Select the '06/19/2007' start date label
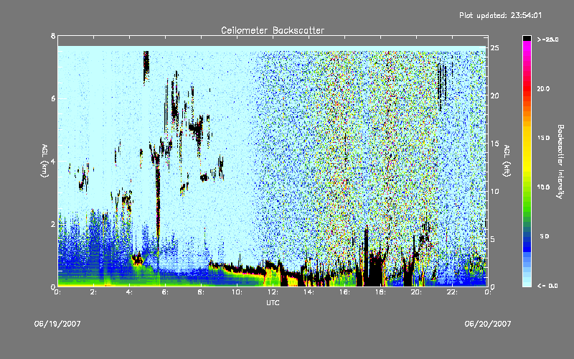Viewport: 574px width, 359px height. [57, 324]
